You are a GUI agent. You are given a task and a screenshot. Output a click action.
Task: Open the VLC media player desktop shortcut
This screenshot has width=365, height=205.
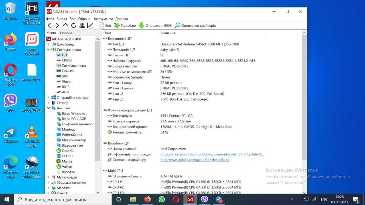32,136
